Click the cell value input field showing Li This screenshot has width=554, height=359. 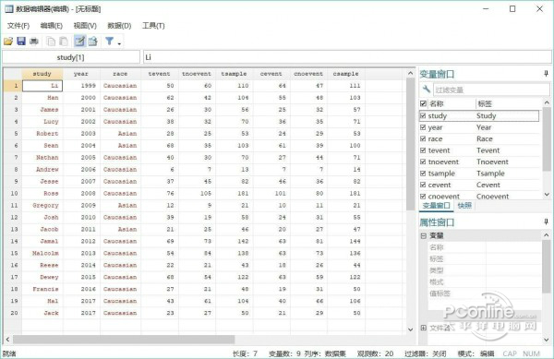[x=347, y=57]
